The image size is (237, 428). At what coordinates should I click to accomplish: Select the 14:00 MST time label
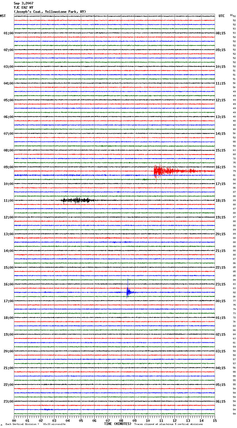tap(9, 251)
